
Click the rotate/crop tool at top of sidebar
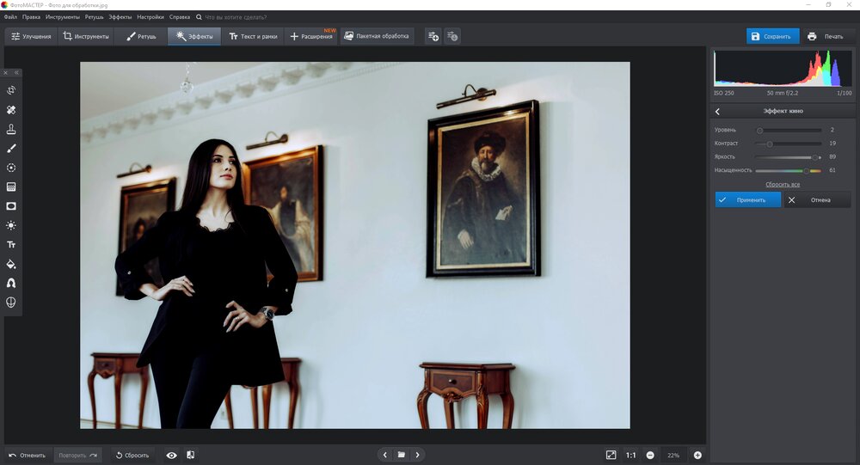11,90
